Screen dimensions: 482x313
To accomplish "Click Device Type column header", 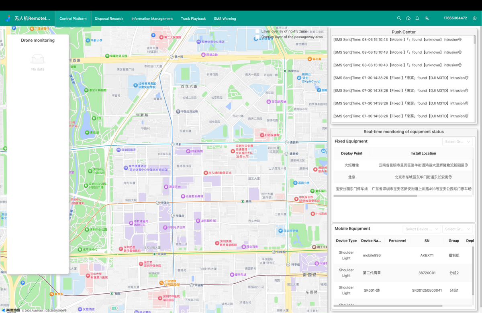I will pos(346,241).
